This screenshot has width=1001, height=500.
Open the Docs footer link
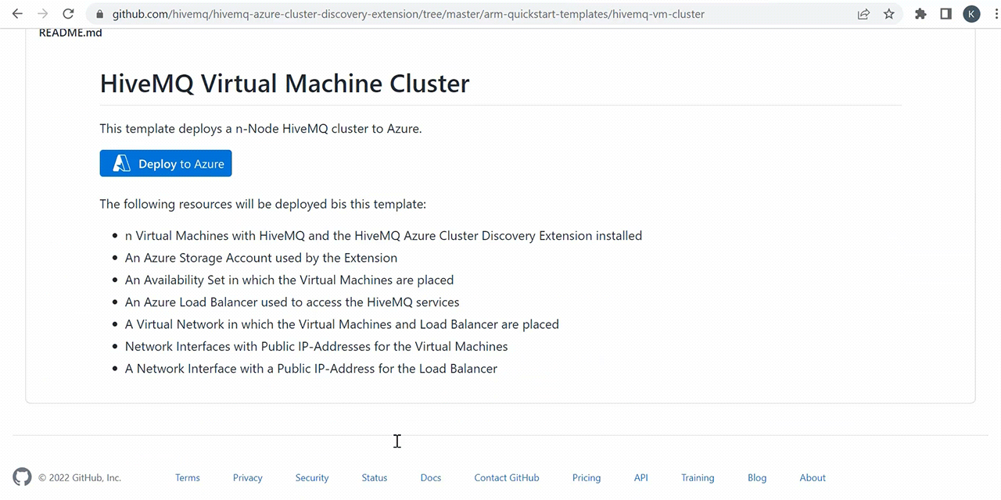pyautogui.click(x=431, y=477)
